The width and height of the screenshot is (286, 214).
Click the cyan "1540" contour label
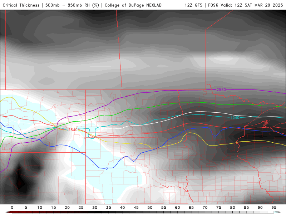pos(235,118)
